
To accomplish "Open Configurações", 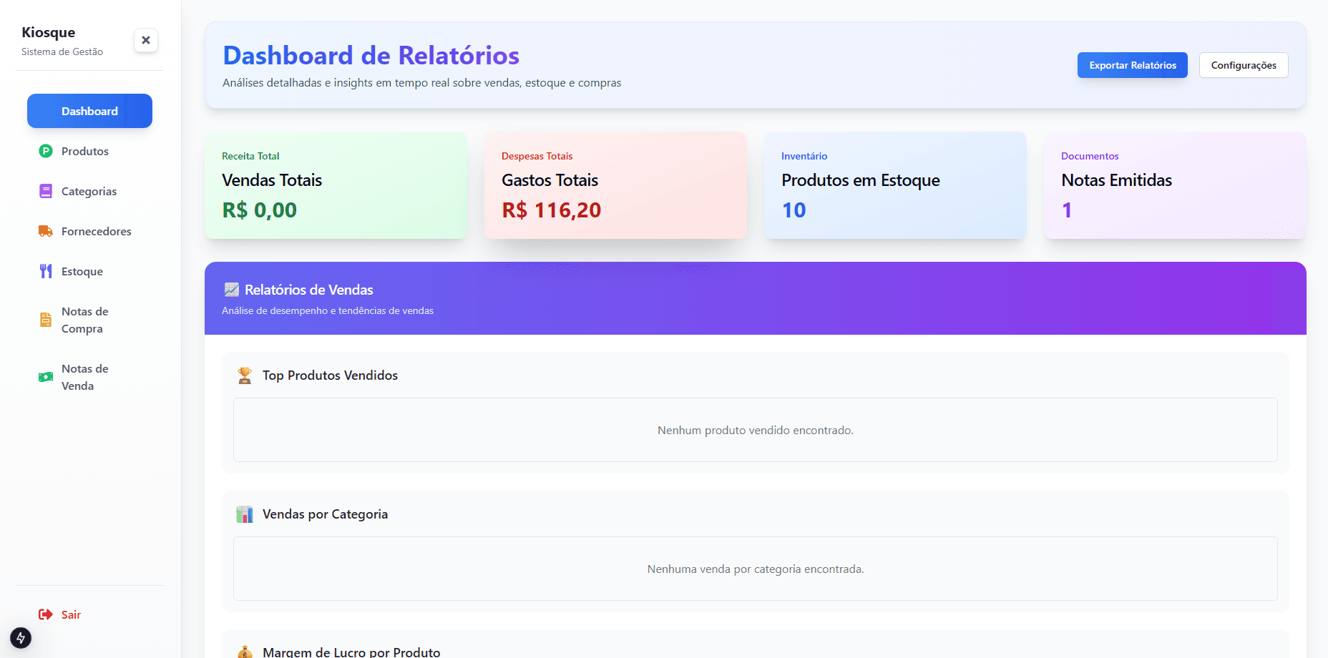I will point(1244,65).
